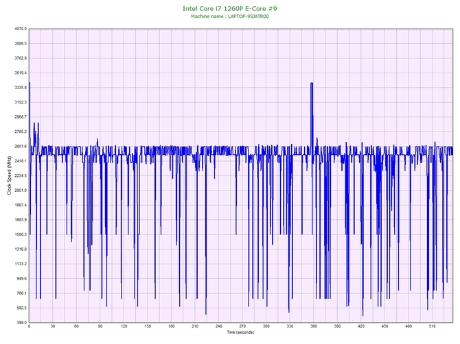This screenshot has height=344, width=460.
Task: Click the 450 seconds x-axis tick label
Action: (385, 326)
